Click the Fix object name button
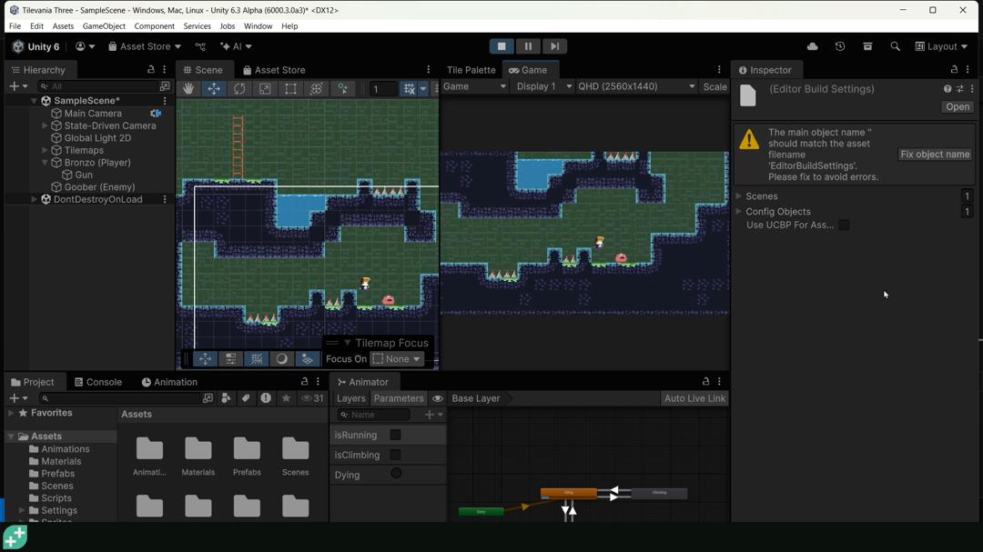Screen dimensions: 983x552 click(x=935, y=154)
